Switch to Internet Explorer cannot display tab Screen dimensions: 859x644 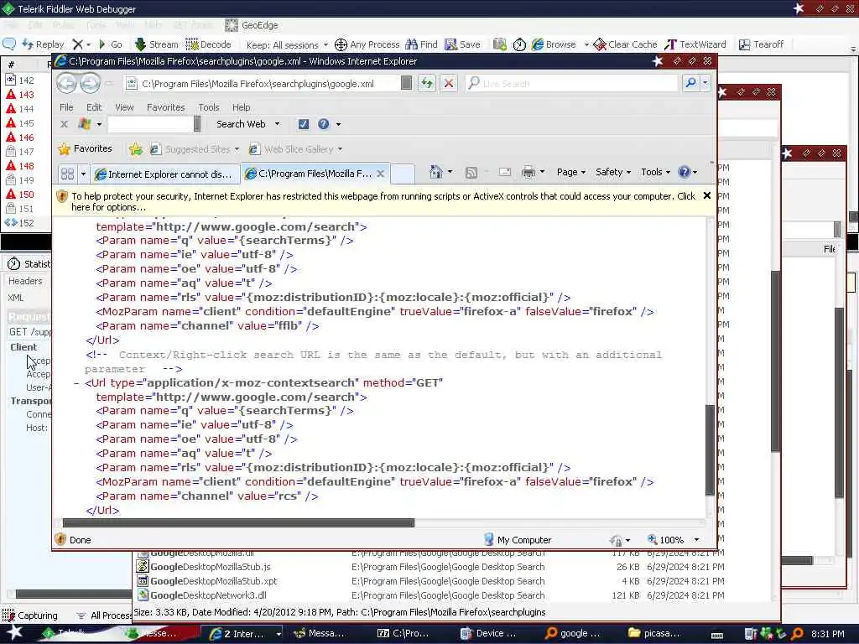164,174
